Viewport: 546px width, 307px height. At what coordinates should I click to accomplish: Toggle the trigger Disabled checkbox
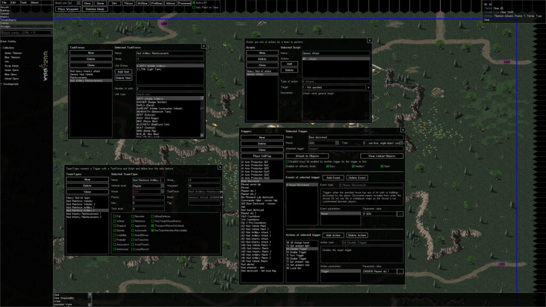[287, 161]
